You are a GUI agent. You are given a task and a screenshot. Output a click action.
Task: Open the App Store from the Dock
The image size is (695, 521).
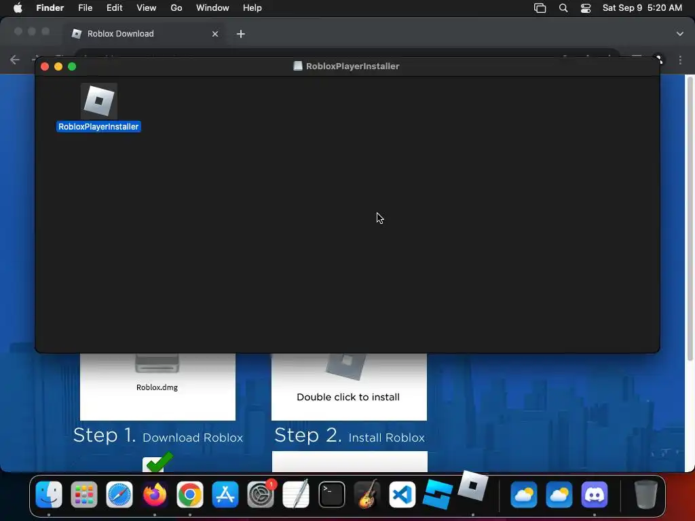[225, 495]
